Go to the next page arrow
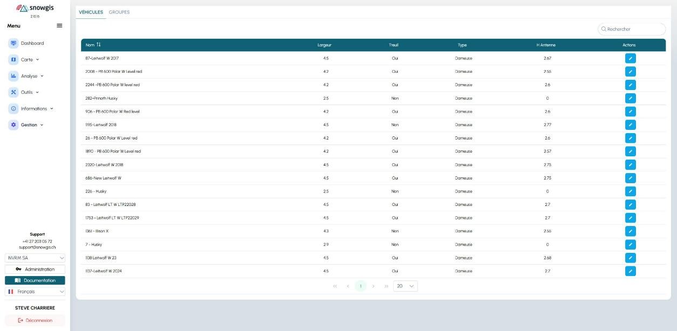This screenshot has height=331, width=677. tap(374, 286)
